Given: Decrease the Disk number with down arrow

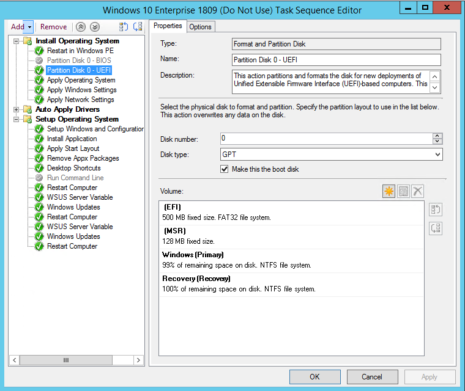Looking at the screenshot, I should tap(437, 141).
